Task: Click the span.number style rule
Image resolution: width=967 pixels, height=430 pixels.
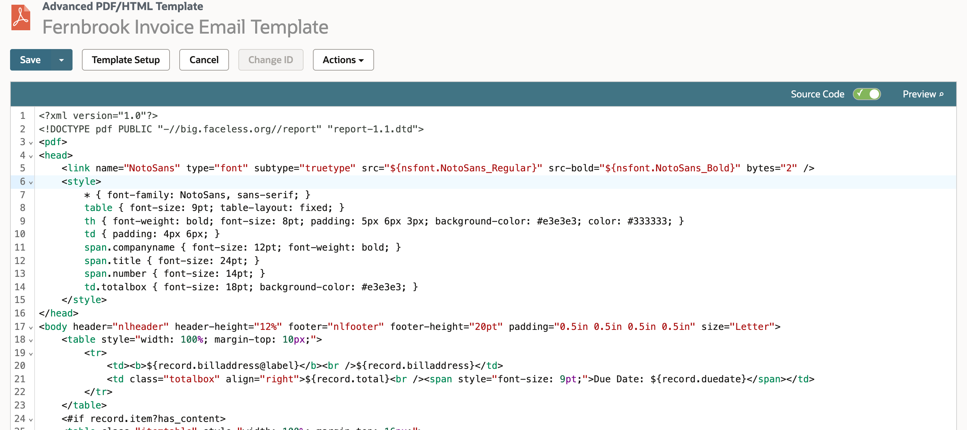Action: point(175,273)
